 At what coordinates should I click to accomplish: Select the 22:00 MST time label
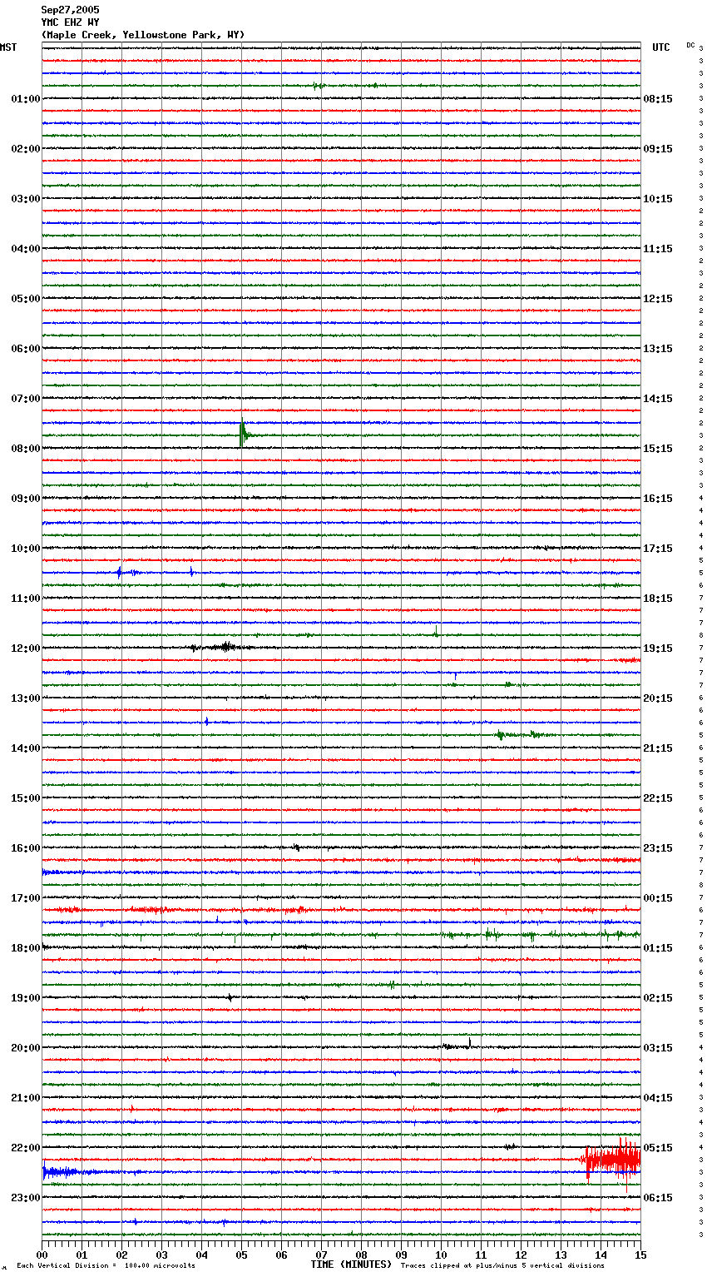click(x=26, y=1148)
